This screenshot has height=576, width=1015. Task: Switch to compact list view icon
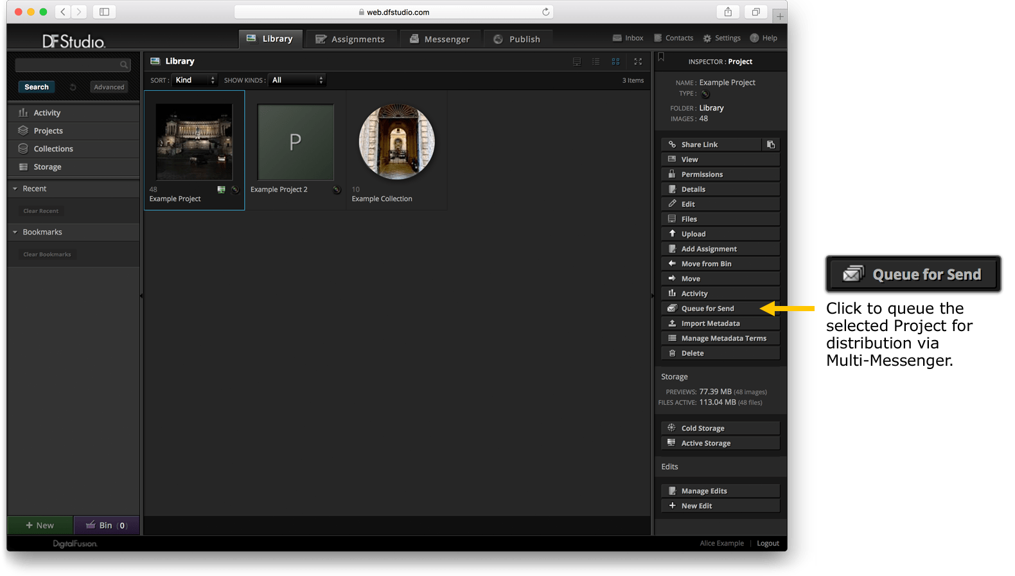[x=596, y=62]
